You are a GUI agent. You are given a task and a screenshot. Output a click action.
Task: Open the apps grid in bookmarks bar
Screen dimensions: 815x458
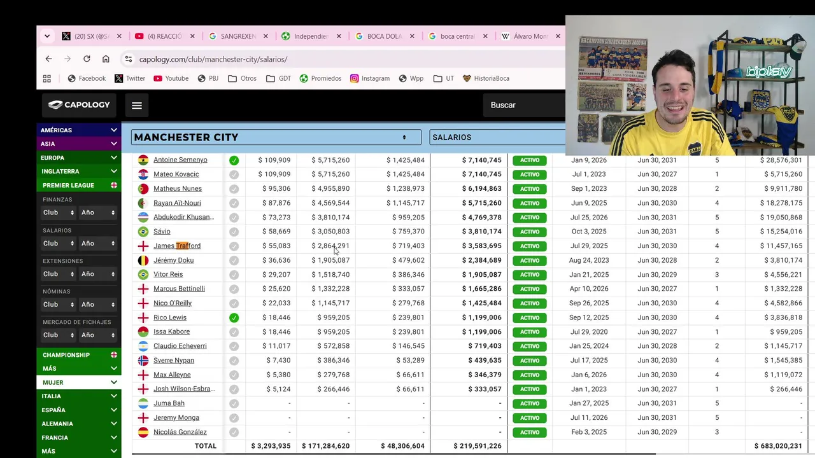(46, 78)
